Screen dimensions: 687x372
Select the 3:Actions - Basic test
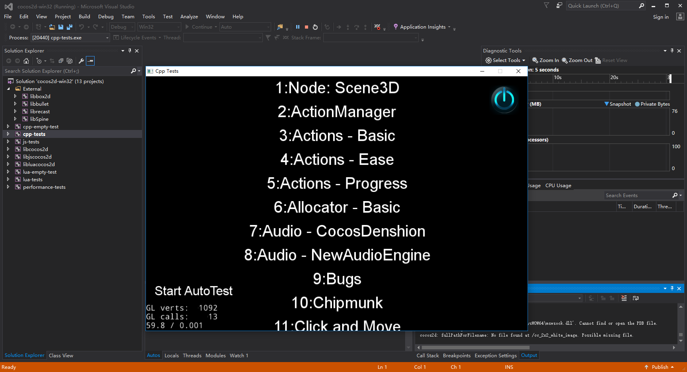(x=337, y=136)
